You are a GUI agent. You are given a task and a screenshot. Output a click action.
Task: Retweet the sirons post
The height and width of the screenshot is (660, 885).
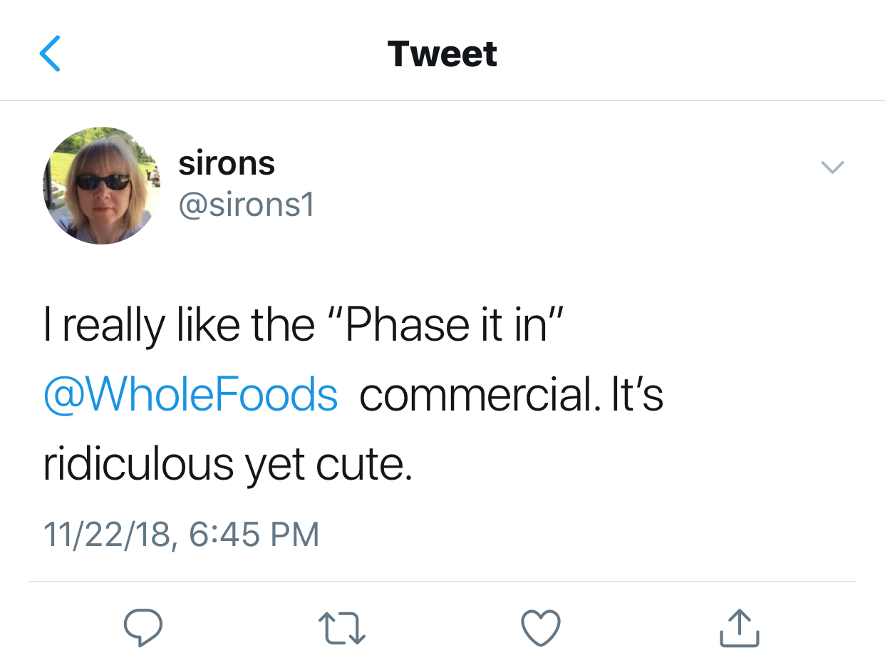[342, 629]
